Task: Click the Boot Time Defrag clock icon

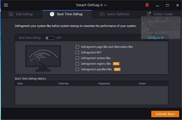Action: (52, 14)
